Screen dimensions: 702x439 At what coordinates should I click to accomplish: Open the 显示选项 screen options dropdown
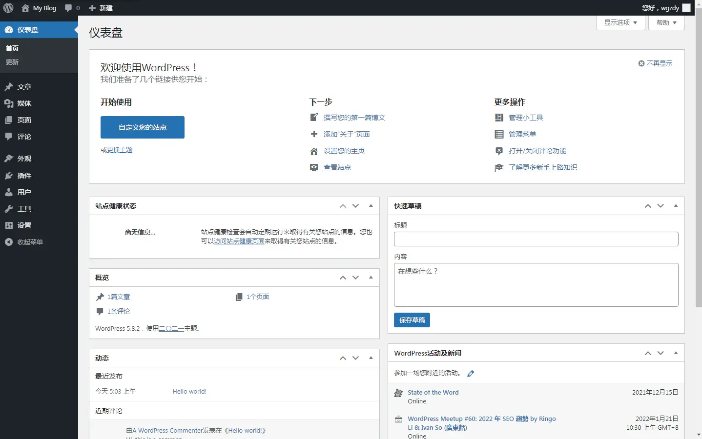pyautogui.click(x=620, y=22)
